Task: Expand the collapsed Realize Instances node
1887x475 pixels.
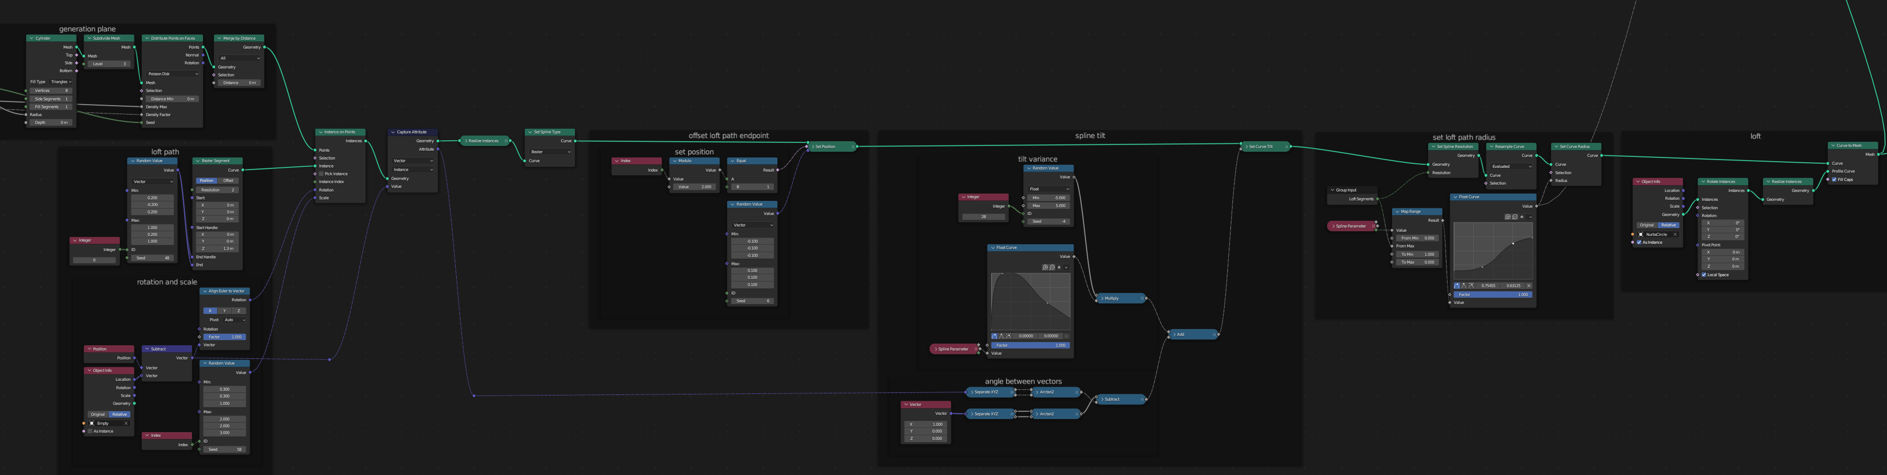Action: 466,141
